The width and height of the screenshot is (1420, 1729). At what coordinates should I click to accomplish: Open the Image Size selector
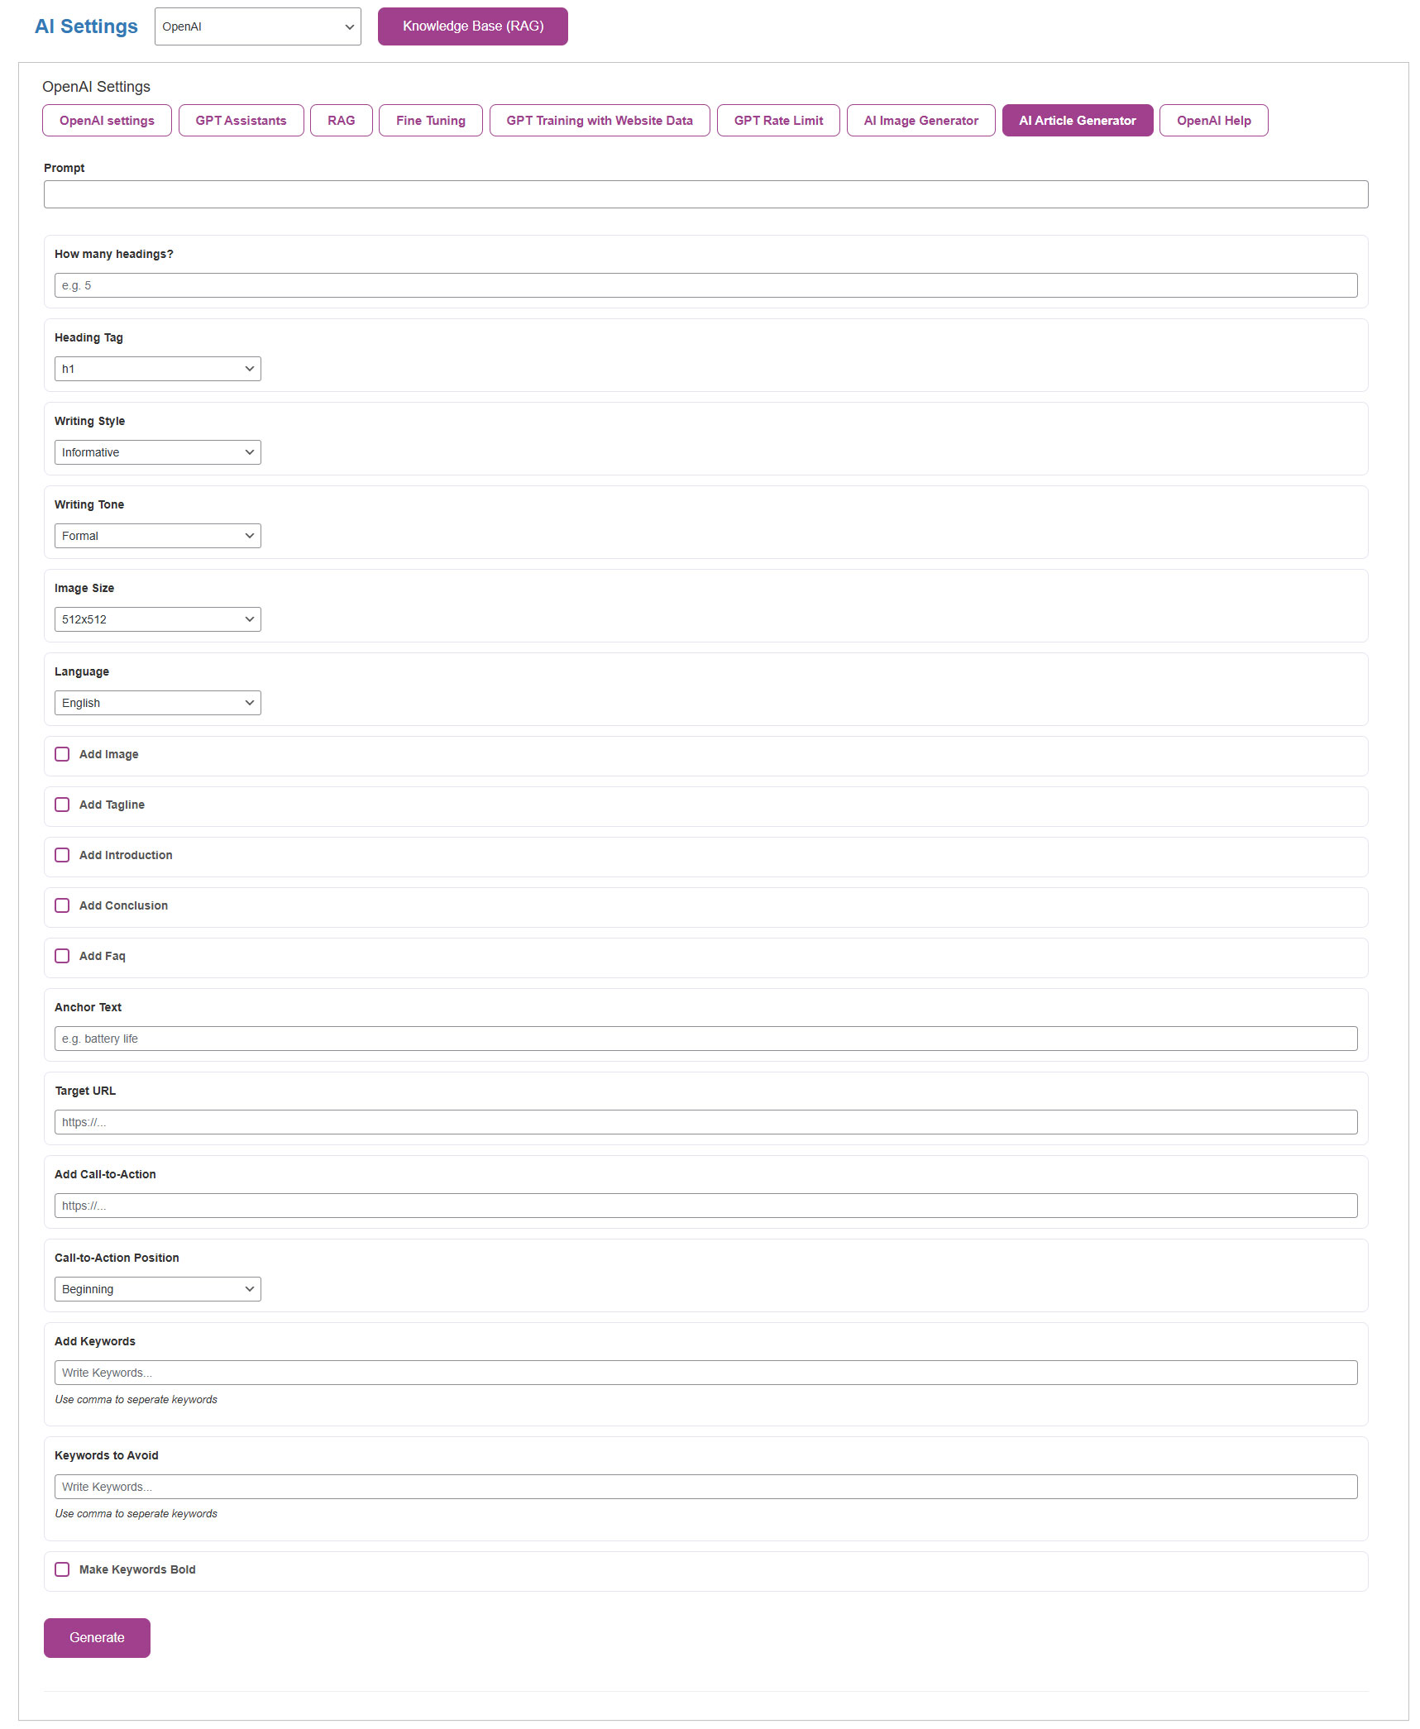point(157,619)
